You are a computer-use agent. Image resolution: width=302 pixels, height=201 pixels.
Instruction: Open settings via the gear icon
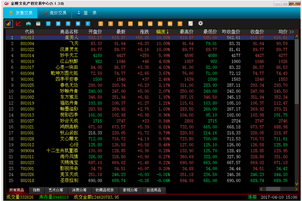coord(201,23)
